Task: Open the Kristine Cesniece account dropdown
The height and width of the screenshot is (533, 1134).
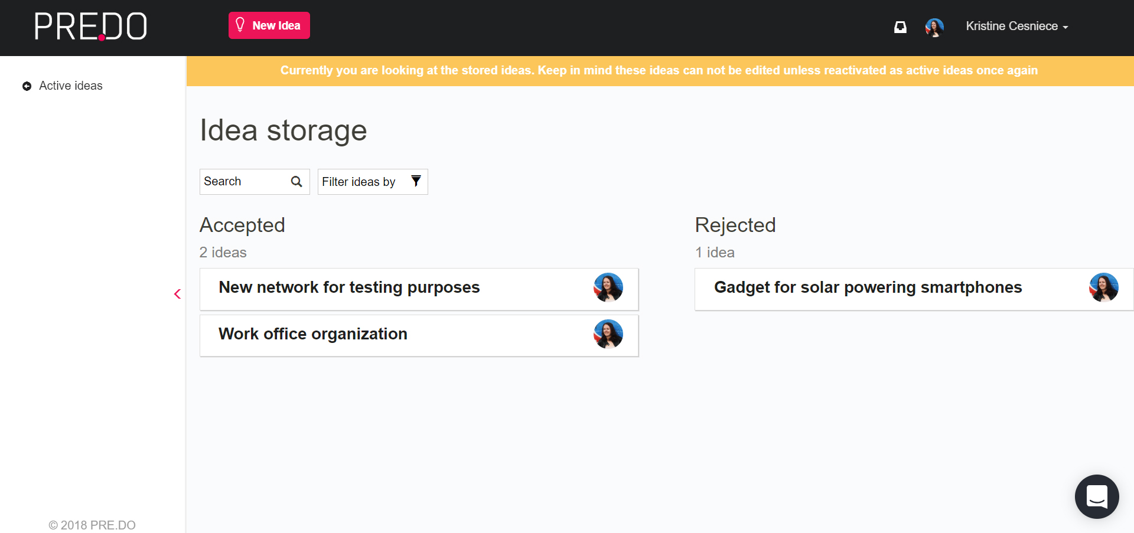Action: point(1016,26)
